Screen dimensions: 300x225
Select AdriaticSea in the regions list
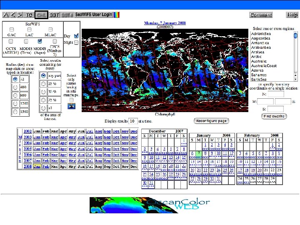coord(261,34)
